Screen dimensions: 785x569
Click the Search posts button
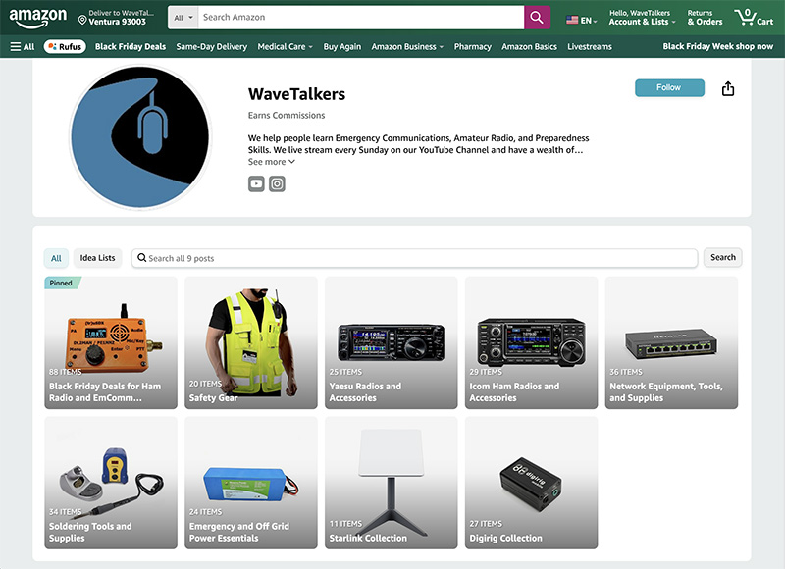(x=722, y=257)
